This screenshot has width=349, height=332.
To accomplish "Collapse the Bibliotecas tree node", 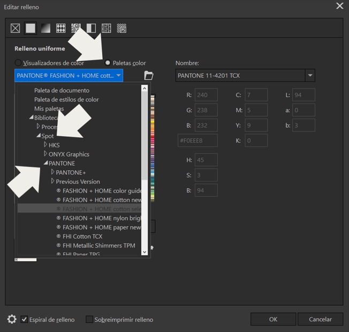I will pyautogui.click(x=32, y=117).
